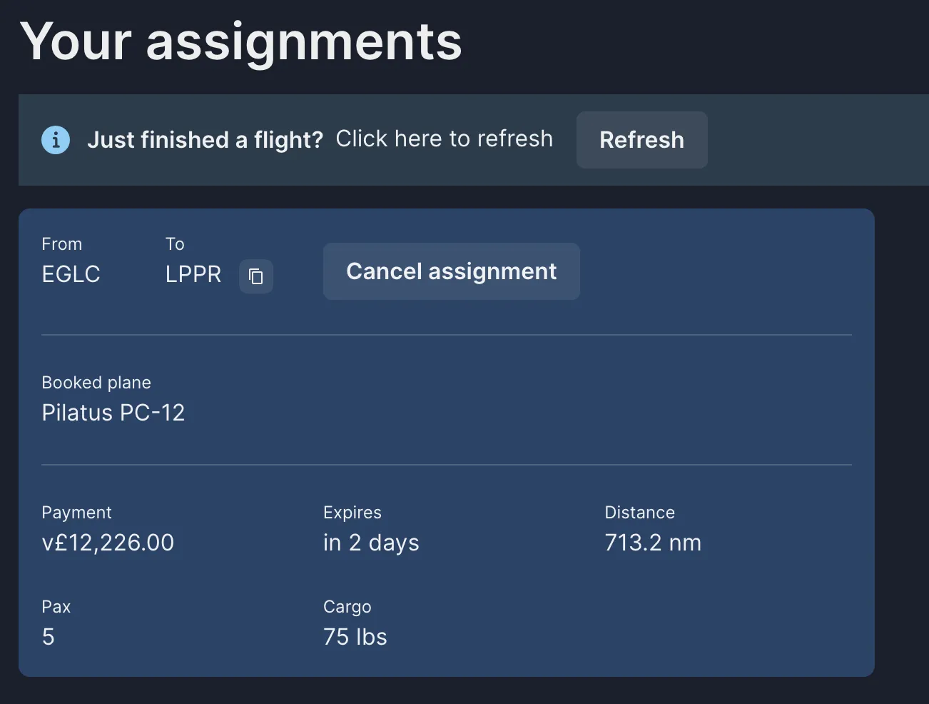
Task: Click the assignment card for EGLC to LPPR
Action: (447, 443)
